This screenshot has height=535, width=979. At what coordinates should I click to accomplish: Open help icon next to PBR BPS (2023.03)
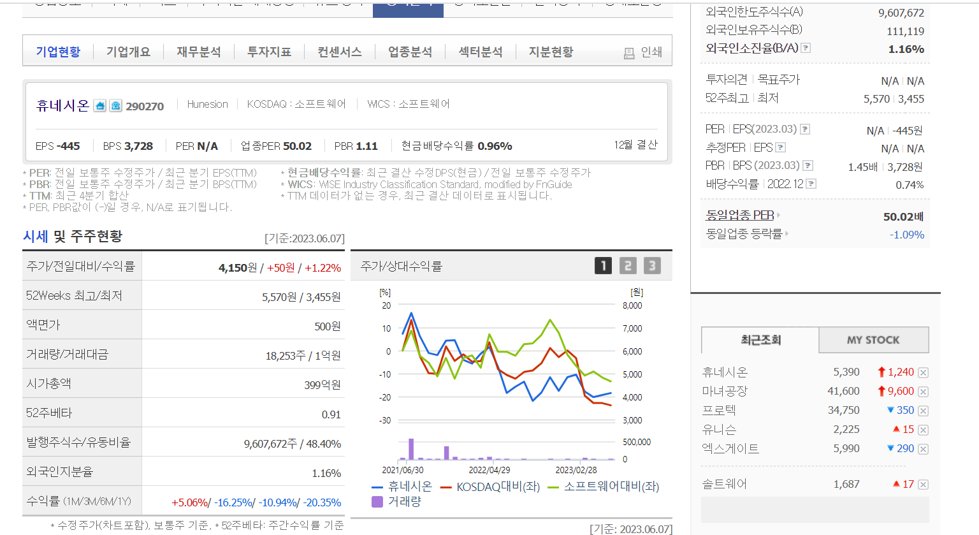click(808, 166)
